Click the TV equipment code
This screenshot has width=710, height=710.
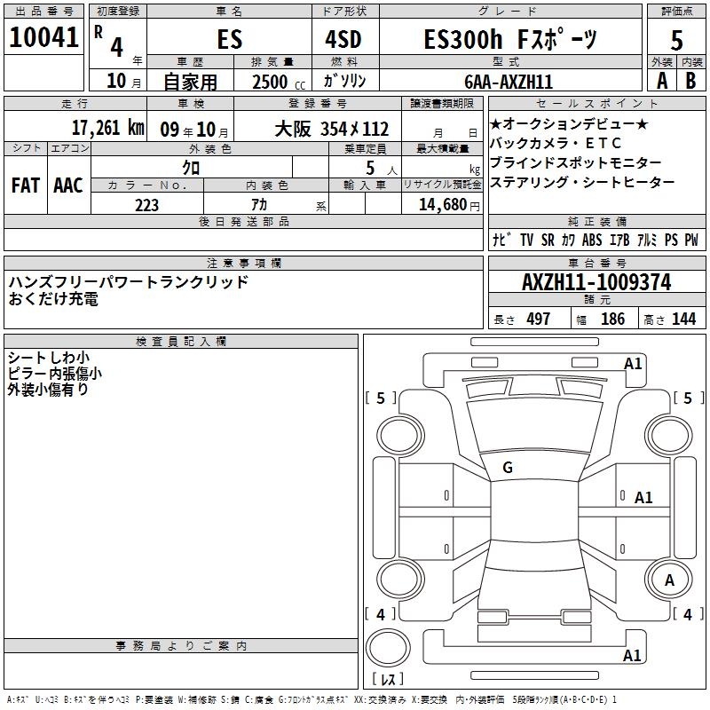point(526,240)
